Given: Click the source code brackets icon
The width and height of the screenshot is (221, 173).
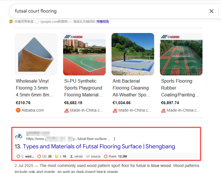Looking at the screenshot, I should (88, 156).
